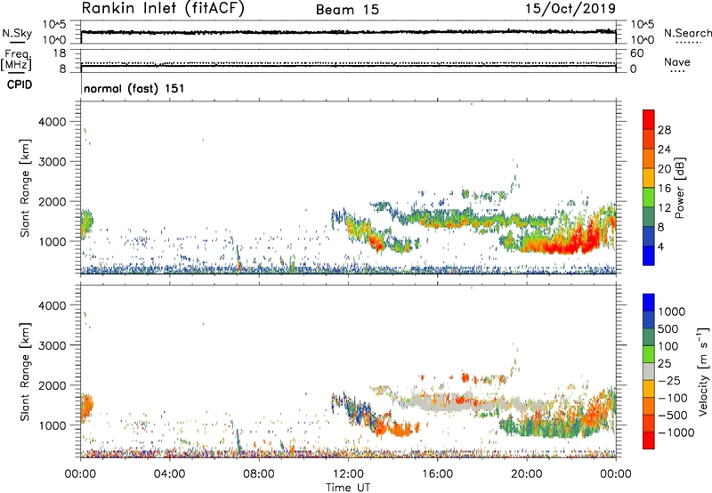Screen dimensions: 712x493
Task: Click the "N.Sky" legend label
Action: [17, 33]
